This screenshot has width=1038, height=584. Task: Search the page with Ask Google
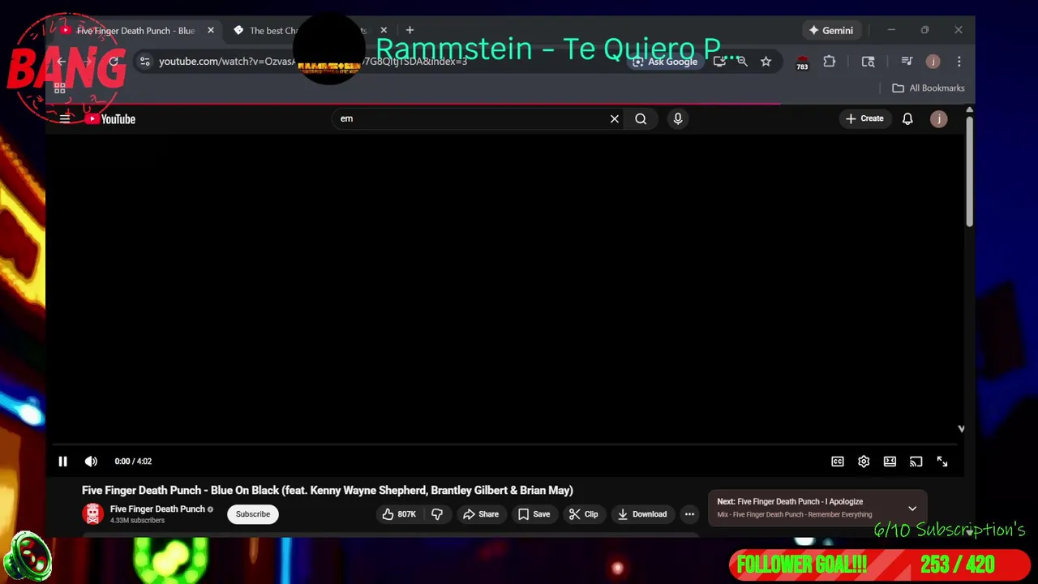pos(665,62)
